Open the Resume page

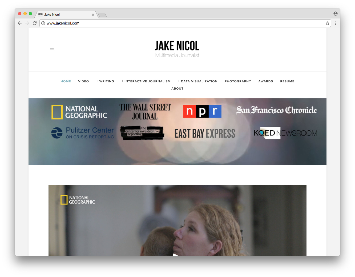[287, 81]
